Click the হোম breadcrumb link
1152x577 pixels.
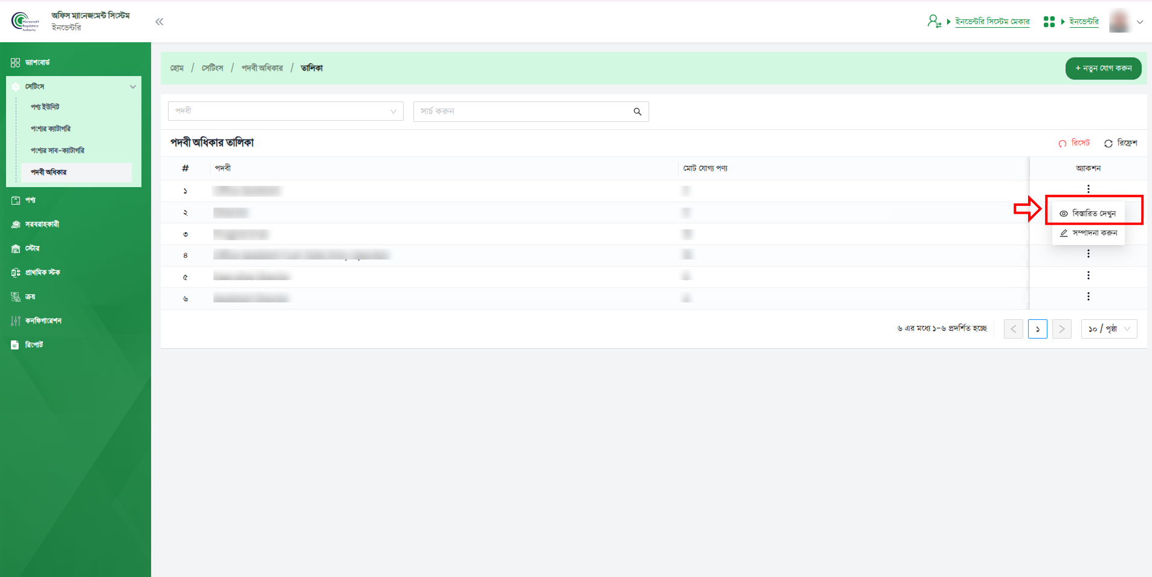177,68
